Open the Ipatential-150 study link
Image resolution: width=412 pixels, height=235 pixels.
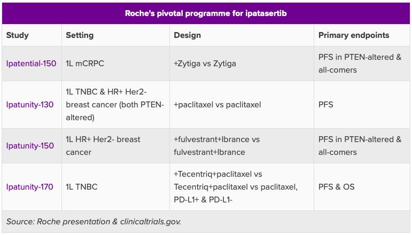31,64
